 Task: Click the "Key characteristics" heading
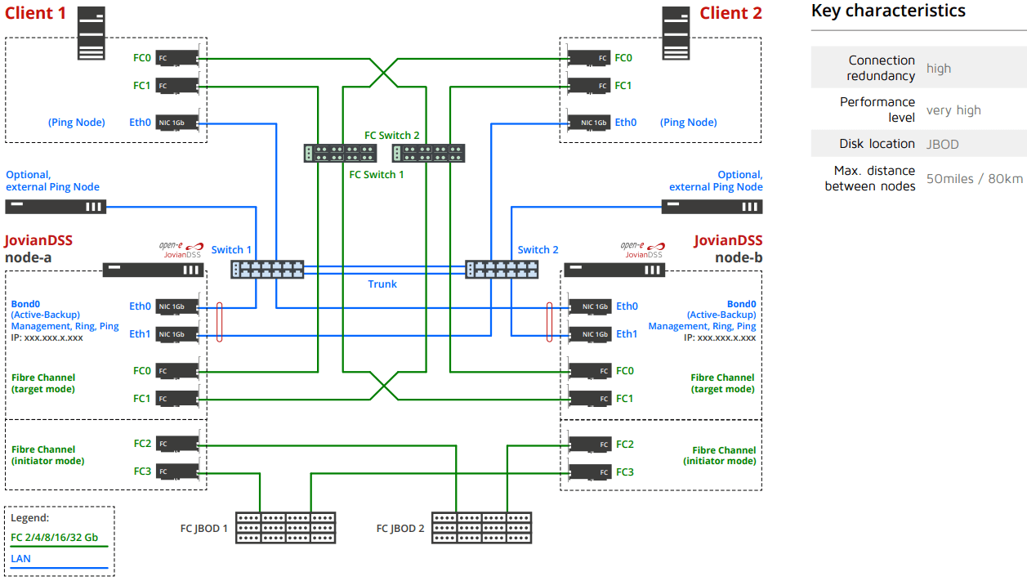(888, 11)
